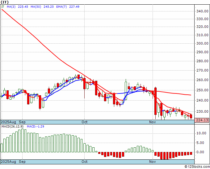Click the 310.00 price axis label
The width and height of the screenshot is (210, 169).
202,35
